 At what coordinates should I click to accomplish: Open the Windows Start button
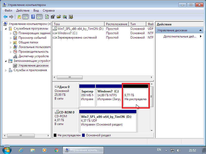(7, 150)
